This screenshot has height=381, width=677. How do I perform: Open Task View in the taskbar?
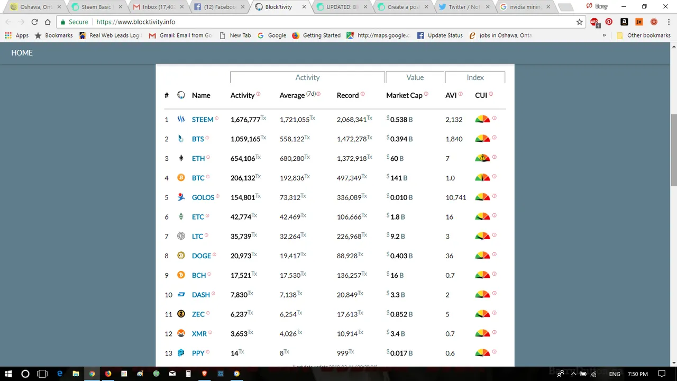point(42,374)
